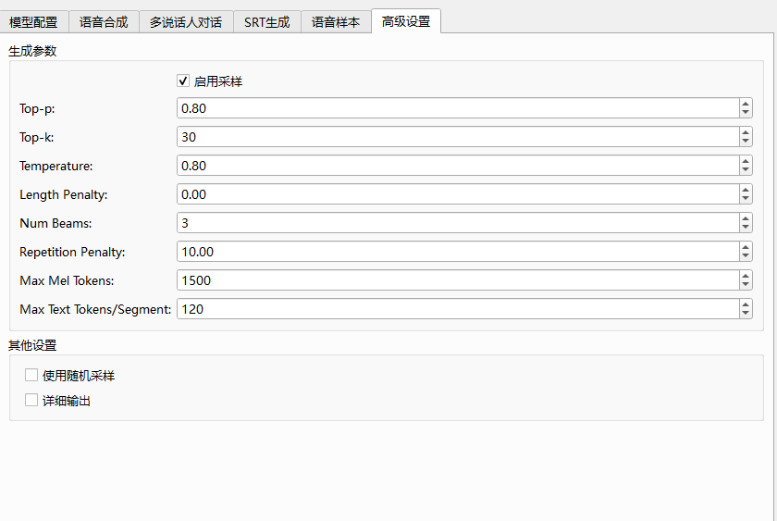Viewport: 777px width, 521px height.
Task: Open the 语音合成 tab
Action: coord(104,21)
